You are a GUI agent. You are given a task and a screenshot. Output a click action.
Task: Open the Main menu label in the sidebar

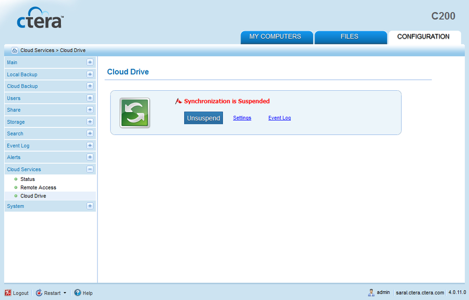[x=12, y=62]
